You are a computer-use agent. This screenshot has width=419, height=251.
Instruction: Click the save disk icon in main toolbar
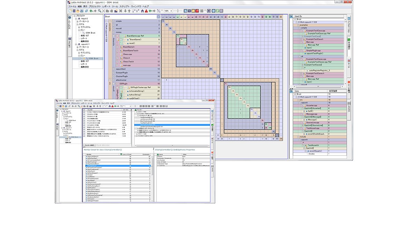coord(81,11)
